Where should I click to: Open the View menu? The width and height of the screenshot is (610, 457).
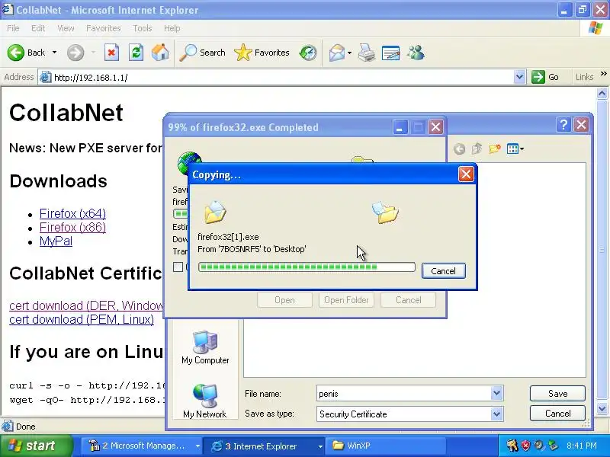[66, 28]
